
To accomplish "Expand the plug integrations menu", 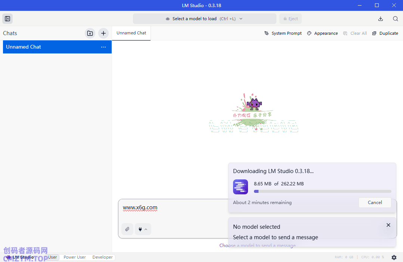I will (x=143, y=229).
